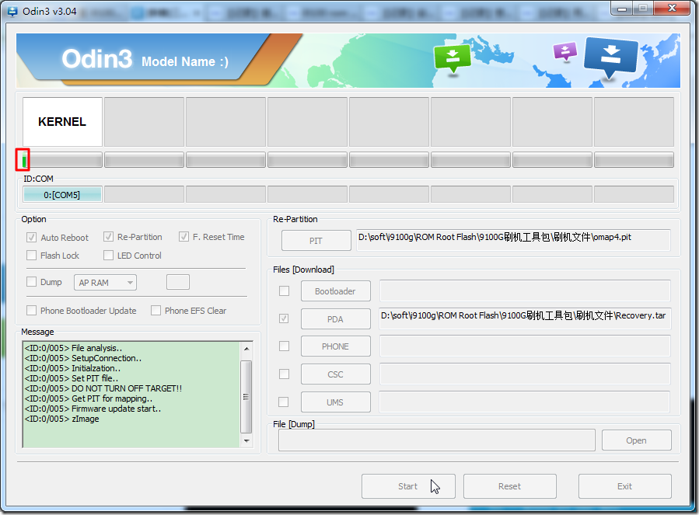
Task: Close the Odin3 window
Action: pos(673,9)
